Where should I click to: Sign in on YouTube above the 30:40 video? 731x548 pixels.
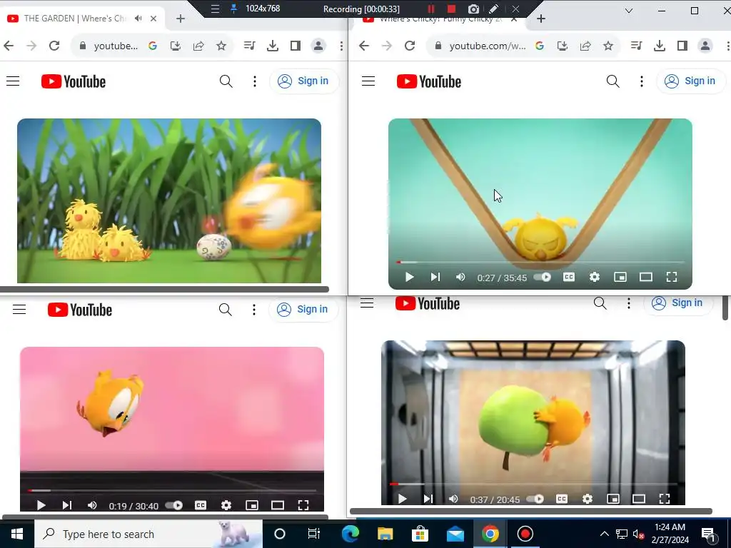[x=303, y=310]
